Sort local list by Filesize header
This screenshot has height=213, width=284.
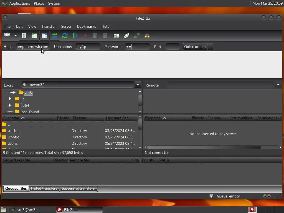(x=60, y=118)
